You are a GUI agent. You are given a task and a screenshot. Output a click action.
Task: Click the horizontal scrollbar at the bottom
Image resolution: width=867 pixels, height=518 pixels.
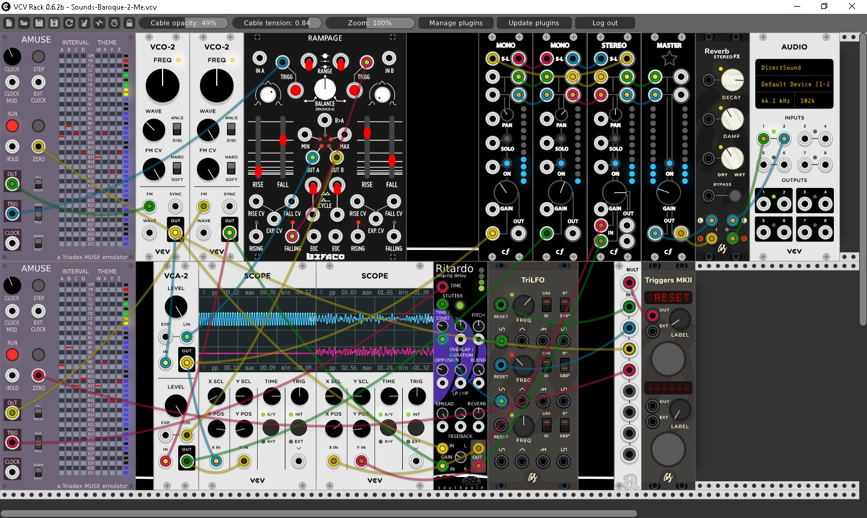point(319,514)
